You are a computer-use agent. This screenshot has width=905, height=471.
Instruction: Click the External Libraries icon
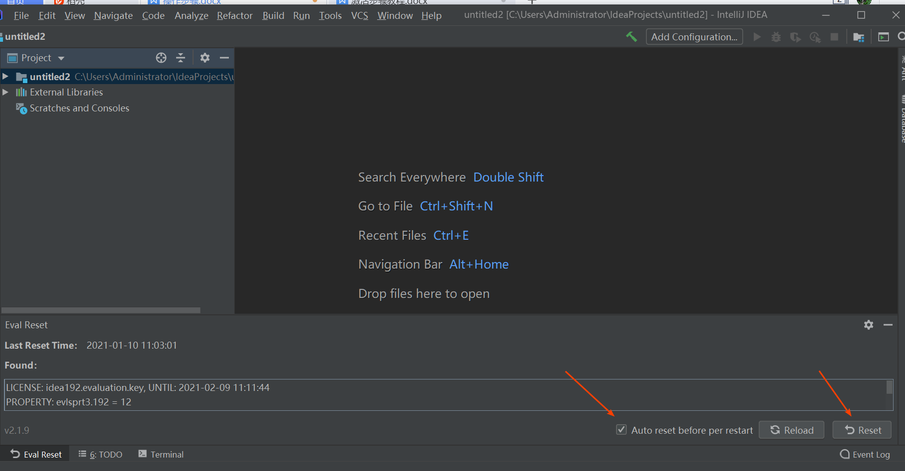21,92
